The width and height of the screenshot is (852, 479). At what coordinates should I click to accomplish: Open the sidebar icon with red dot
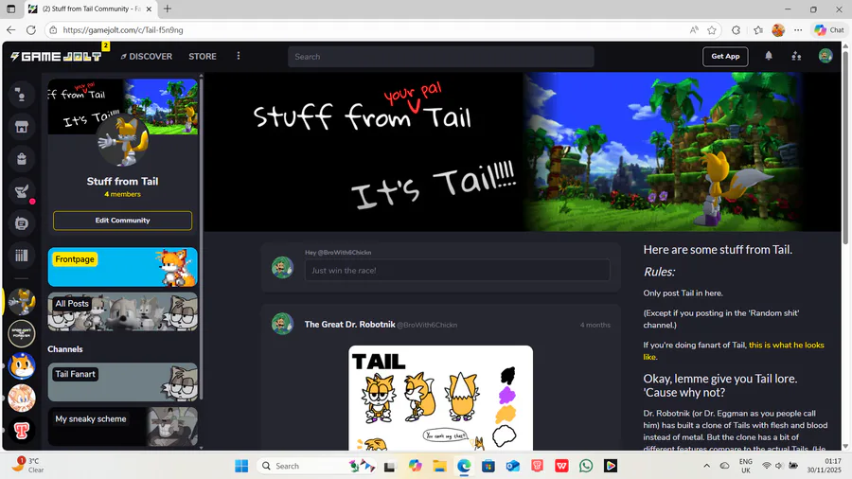point(21,191)
